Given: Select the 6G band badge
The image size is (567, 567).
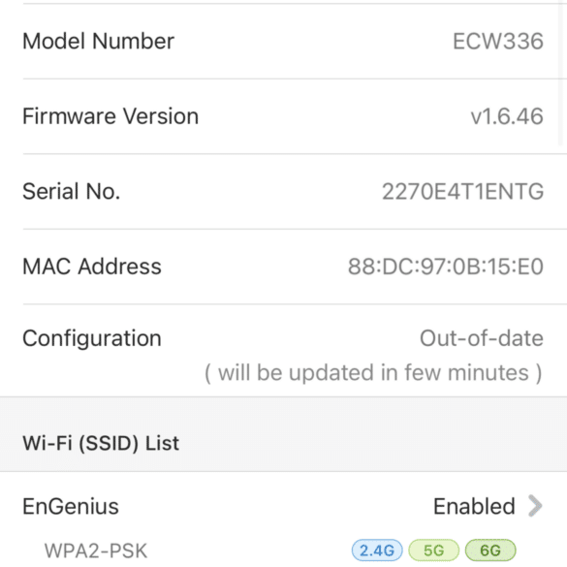Looking at the screenshot, I should point(490,551).
